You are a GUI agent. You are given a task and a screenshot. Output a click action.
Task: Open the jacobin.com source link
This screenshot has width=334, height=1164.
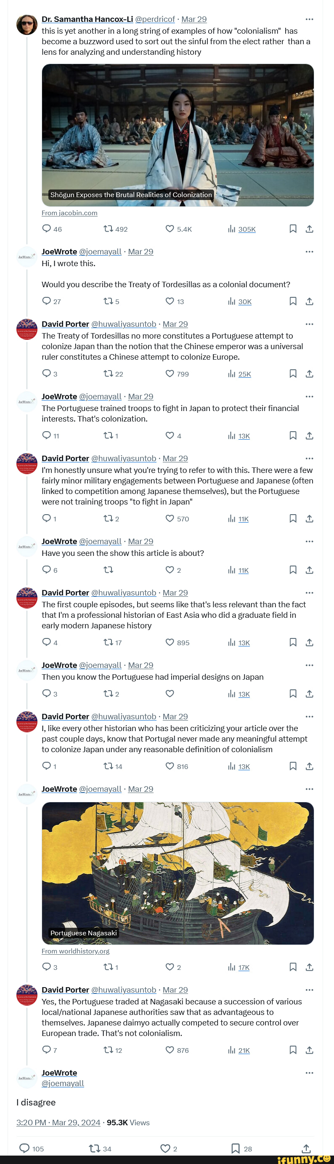pos(69,213)
